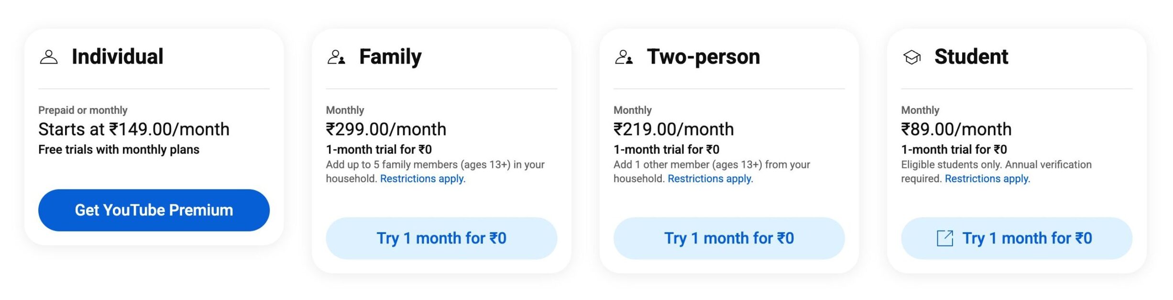Viewport: 1173px width, 300px height.
Task: Click the Family plan heading
Action: [x=390, y=57]
